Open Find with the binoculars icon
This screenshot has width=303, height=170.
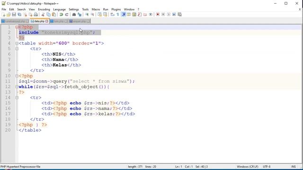pos(74,15)
